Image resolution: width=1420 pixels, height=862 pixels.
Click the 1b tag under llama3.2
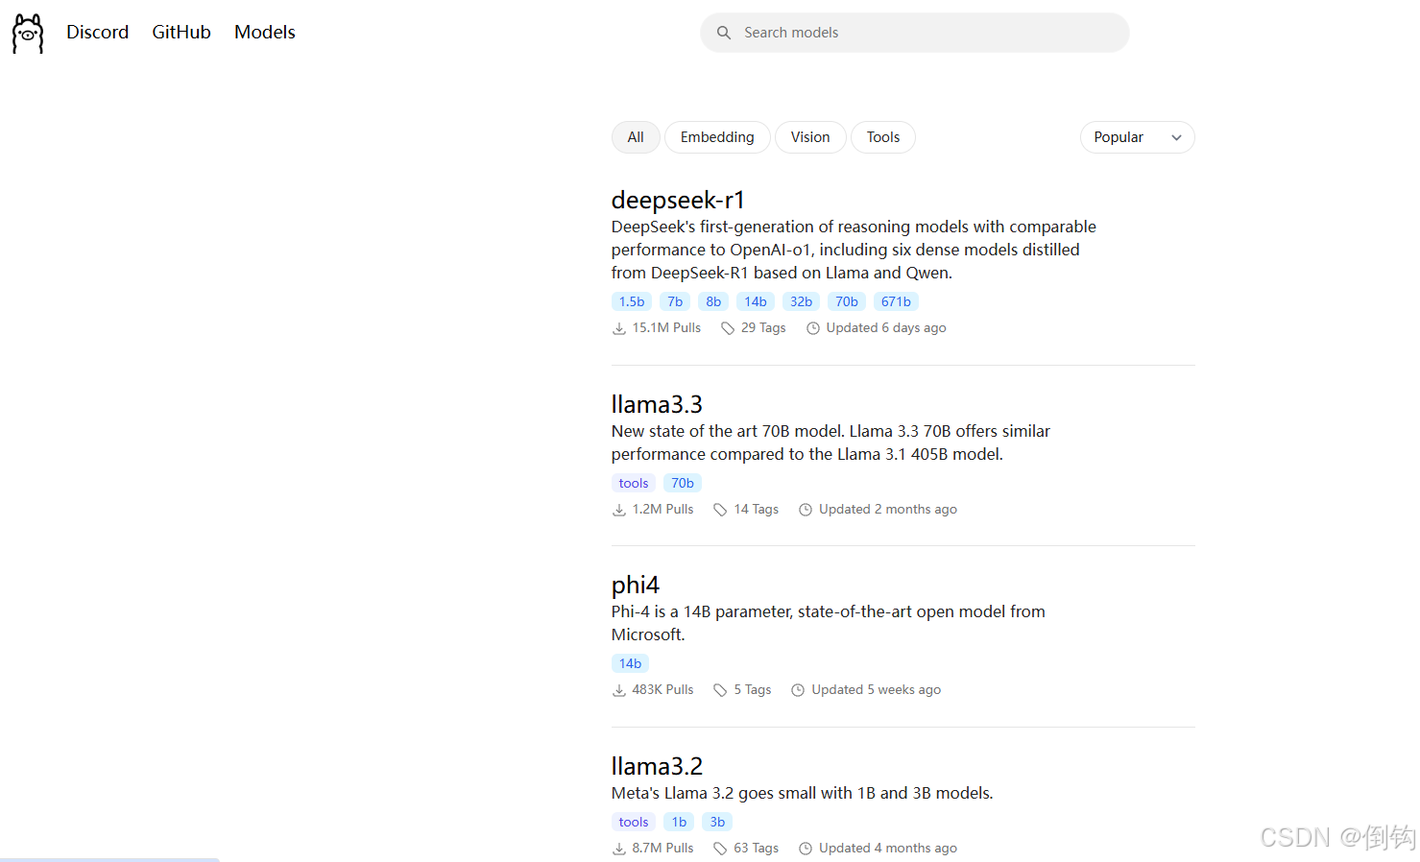point(679,822)
